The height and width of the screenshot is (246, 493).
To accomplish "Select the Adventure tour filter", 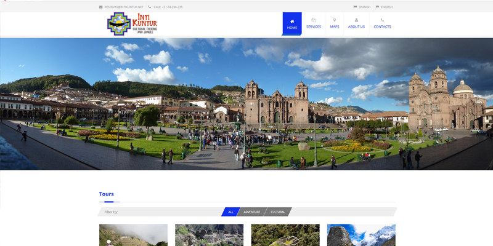I will [x=251, y=212].
